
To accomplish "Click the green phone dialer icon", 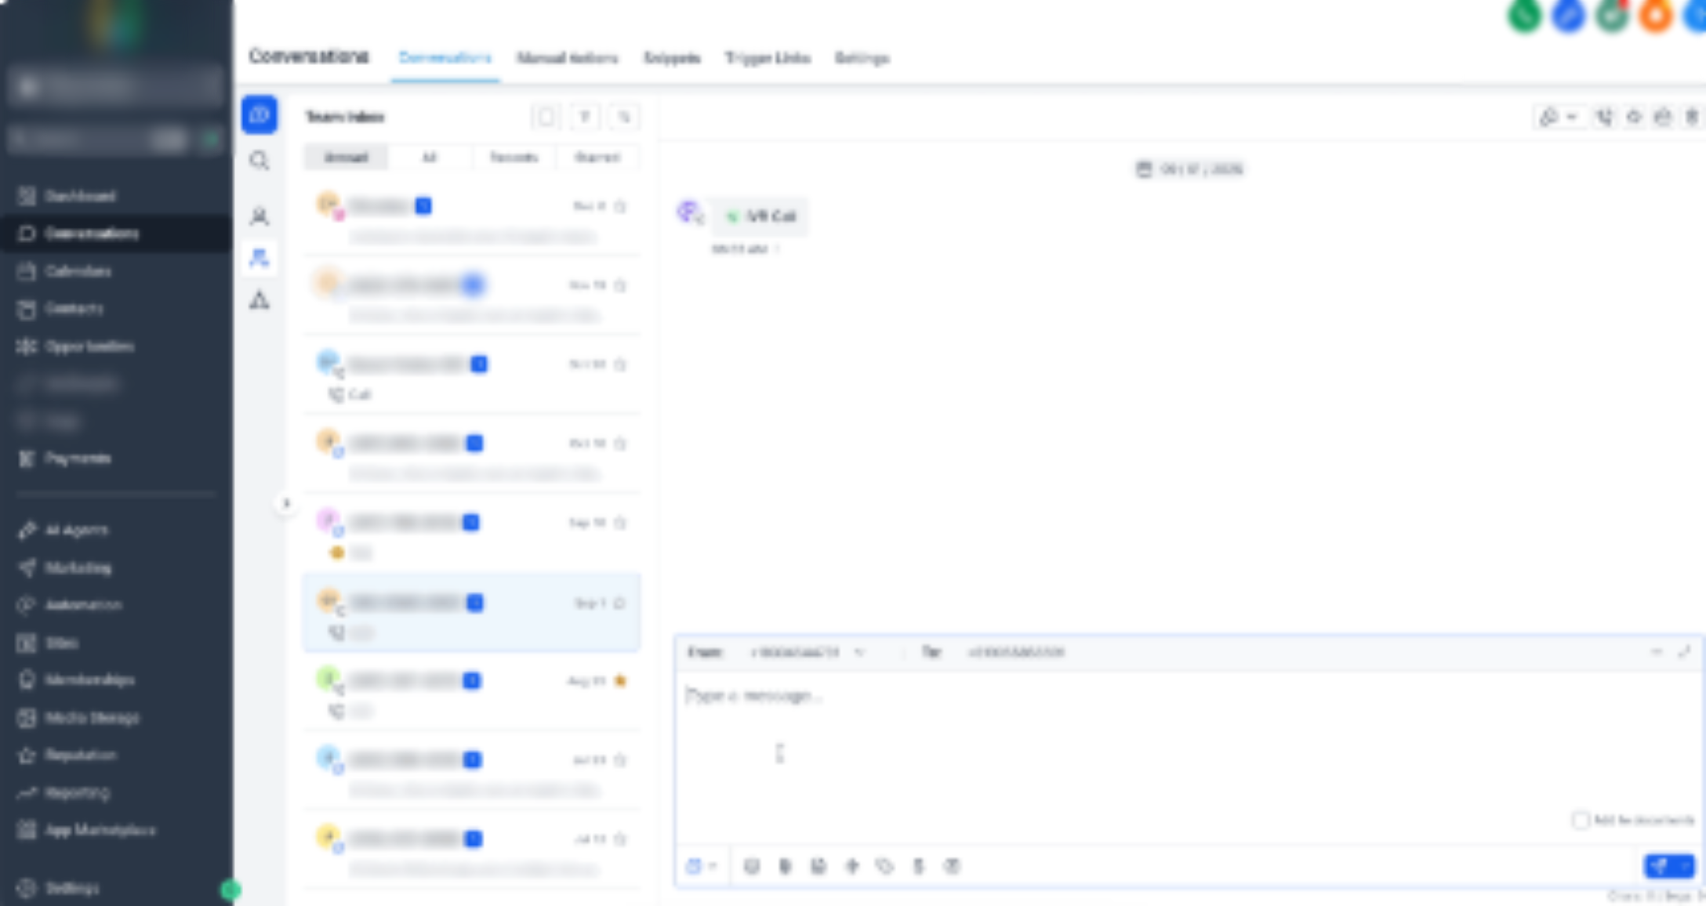I will pyautogui.click(x=1525, y=14).
